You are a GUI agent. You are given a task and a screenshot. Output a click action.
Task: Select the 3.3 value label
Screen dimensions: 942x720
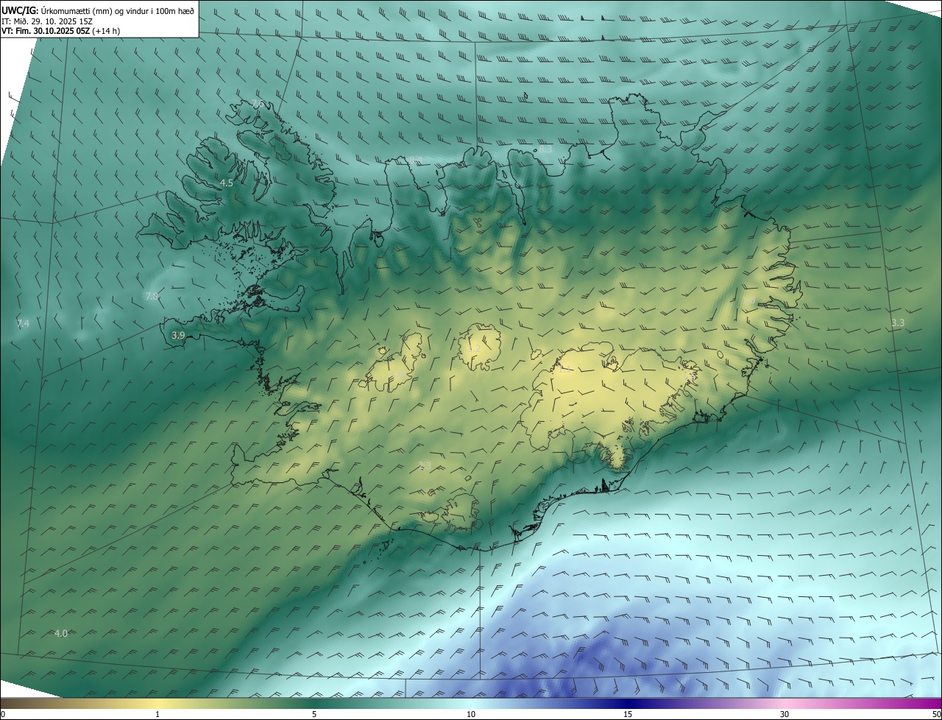pyautogui.click(x=898, y=322)
